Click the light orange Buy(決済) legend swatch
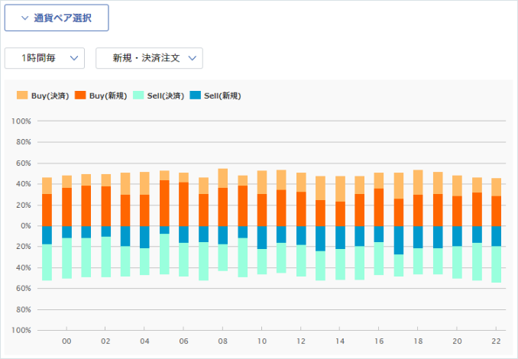 point(22,96)
